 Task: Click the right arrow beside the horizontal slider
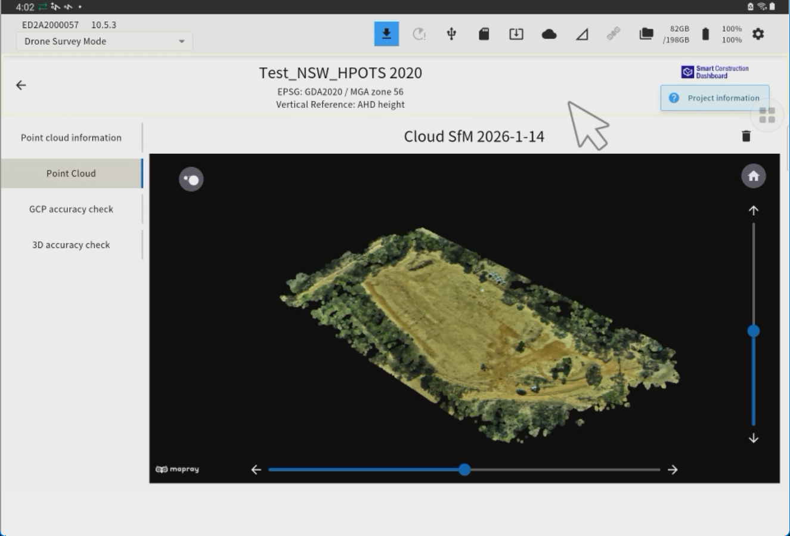[673, 470]
